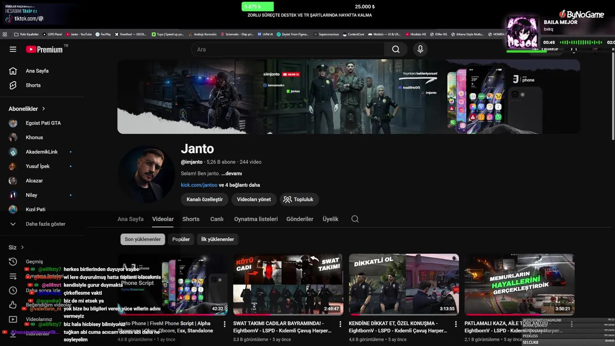Image resolution: width=615 pixels, height=346 pixels.
Task: Switch to the Canlı channel tab
Action: [217, 219]
